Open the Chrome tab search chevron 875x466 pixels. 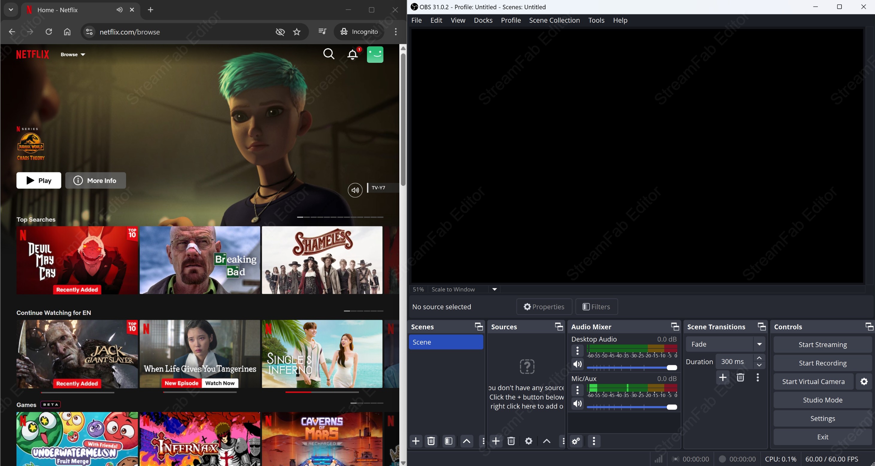pos(11,10)
